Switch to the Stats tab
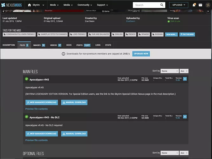Image resolution: width=212 pixels, height=159 pixels. pyautogui.click(x=108, y=45)
